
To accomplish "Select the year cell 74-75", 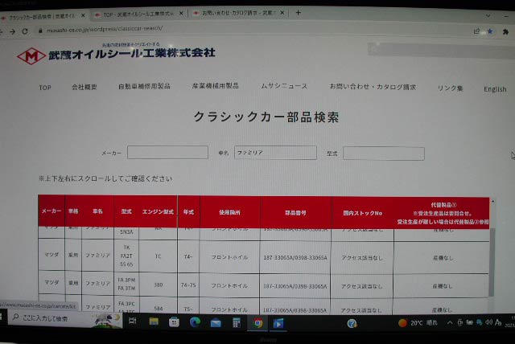I will (188, 285).
